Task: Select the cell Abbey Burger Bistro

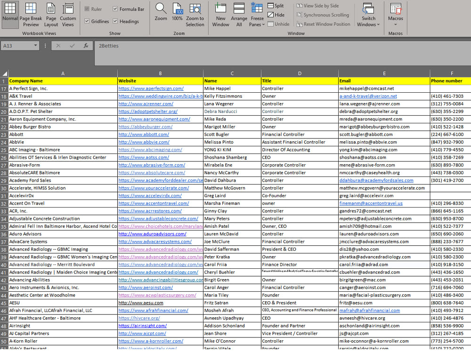Action: (x=63, y=127)
